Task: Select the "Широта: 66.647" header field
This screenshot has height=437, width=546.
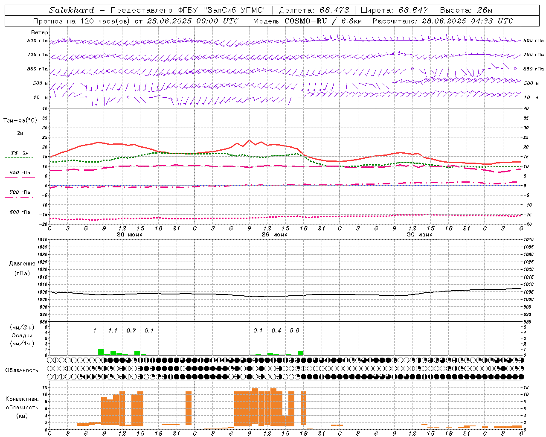Action: point(395,10)
